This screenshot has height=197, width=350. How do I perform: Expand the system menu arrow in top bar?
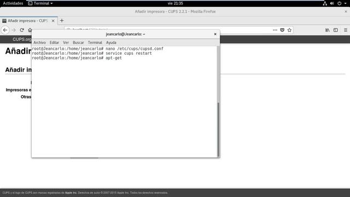345,3
